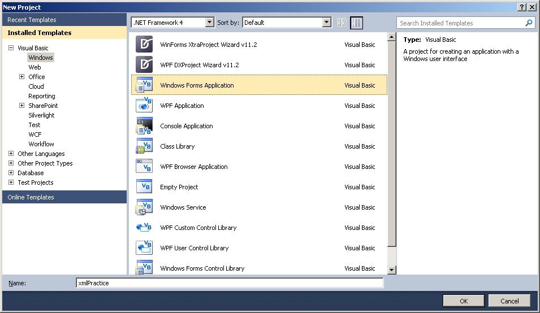
Task: Expand the Office tree node
Action: 21,77
